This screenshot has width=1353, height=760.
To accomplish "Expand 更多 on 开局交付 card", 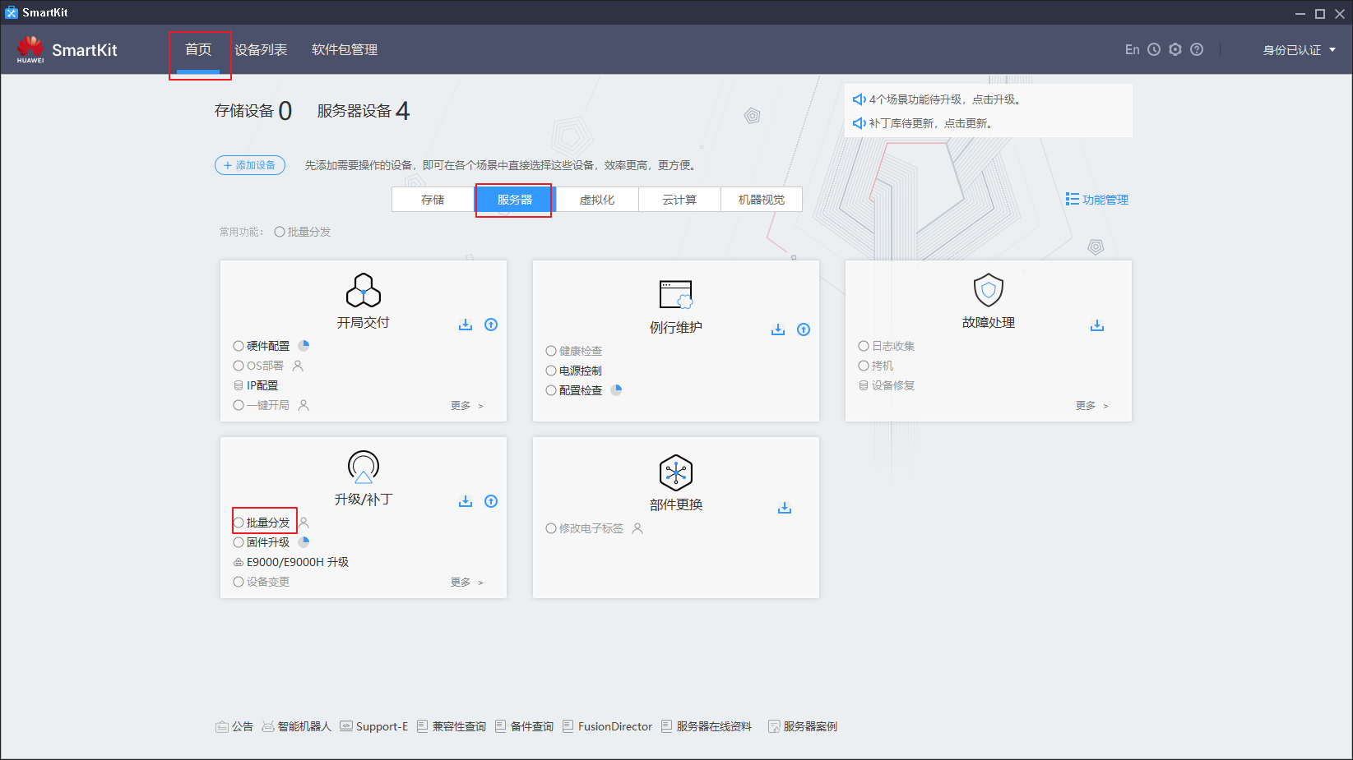I will coord(467,405).
